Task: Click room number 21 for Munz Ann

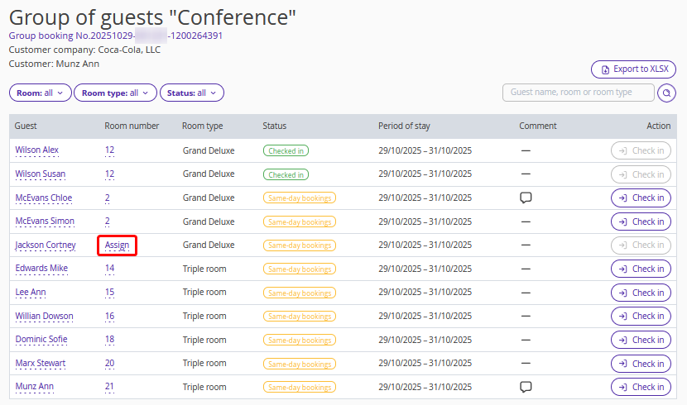Action: (109, 387)
